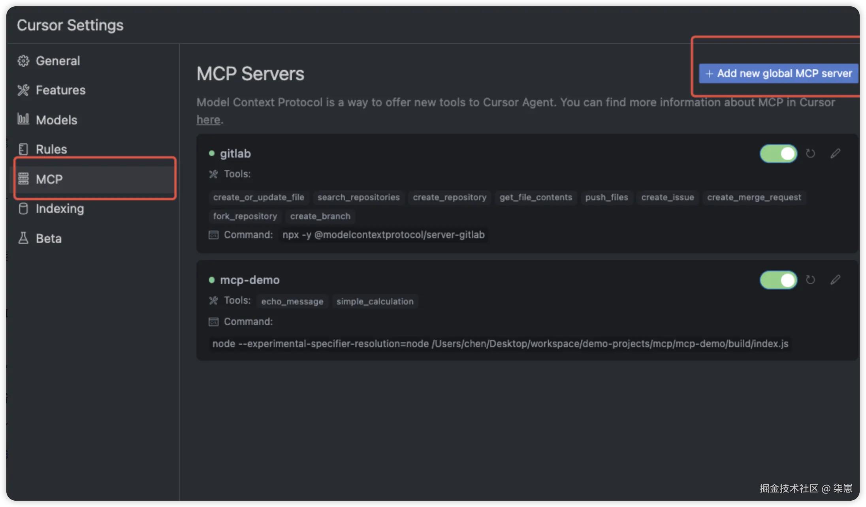The width and height of the screenshot is (866, 507).
Task: Click the create_merge_request tool tag
Action: (x=754, y=197)
